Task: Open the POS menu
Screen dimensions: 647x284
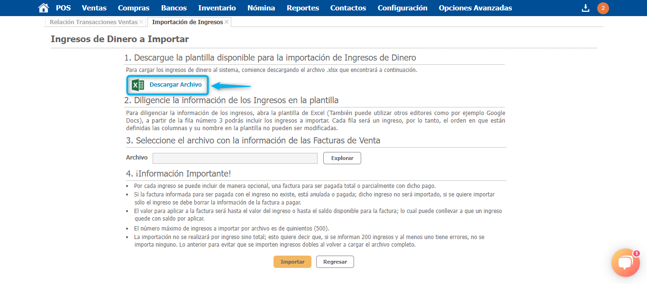Action: [63, 8]
